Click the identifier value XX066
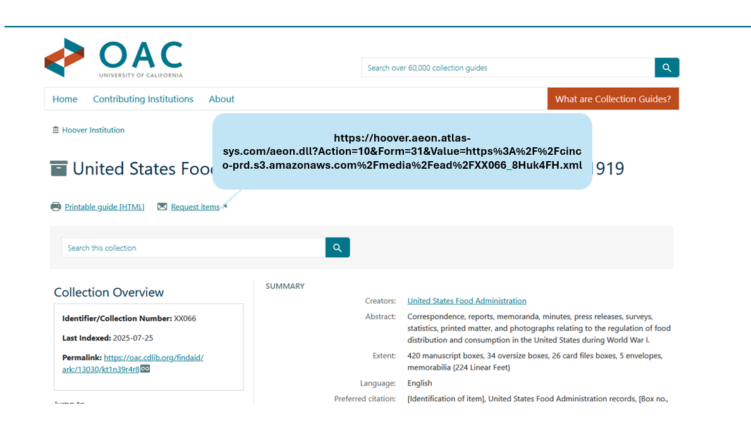The height and width of the screenshot is (431, 751). pyautogui.click(x=185, y=318)
